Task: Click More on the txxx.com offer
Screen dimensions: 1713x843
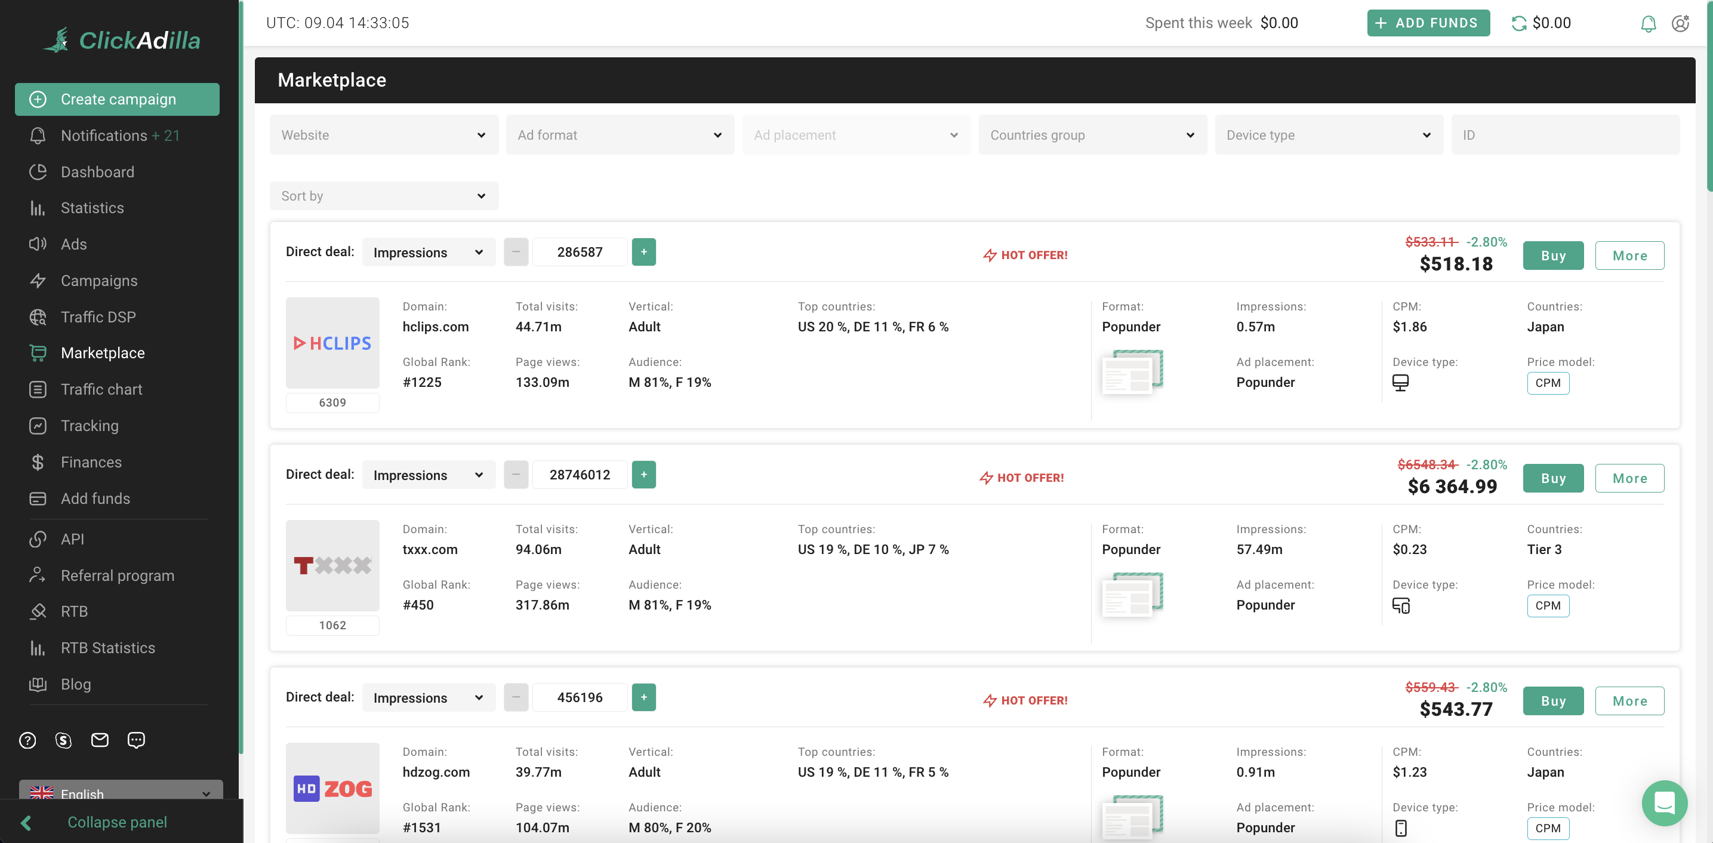Action: pyautogui.click(x=1629, y=478)
